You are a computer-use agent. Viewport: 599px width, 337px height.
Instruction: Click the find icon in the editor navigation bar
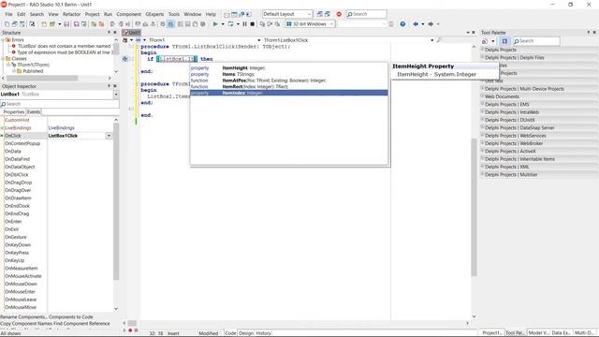[439, 39]
